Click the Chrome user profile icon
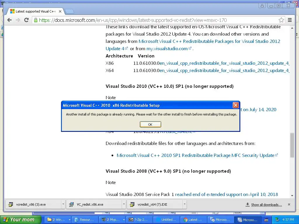This screenshot has width=299, height=224. pos(262,6)
